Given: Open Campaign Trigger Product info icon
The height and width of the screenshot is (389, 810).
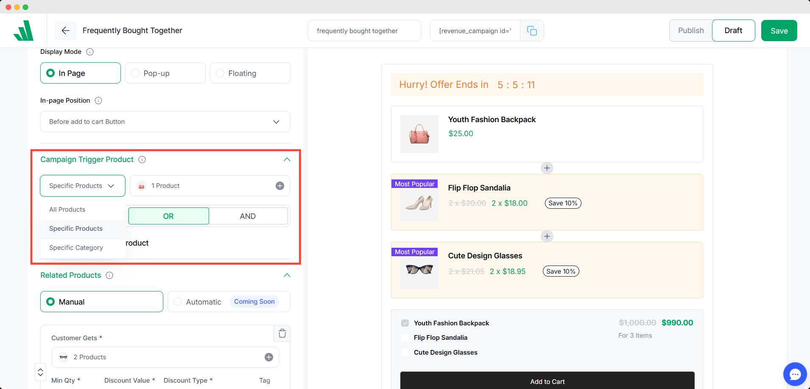Looking at the screenshot, I should 142,160.
